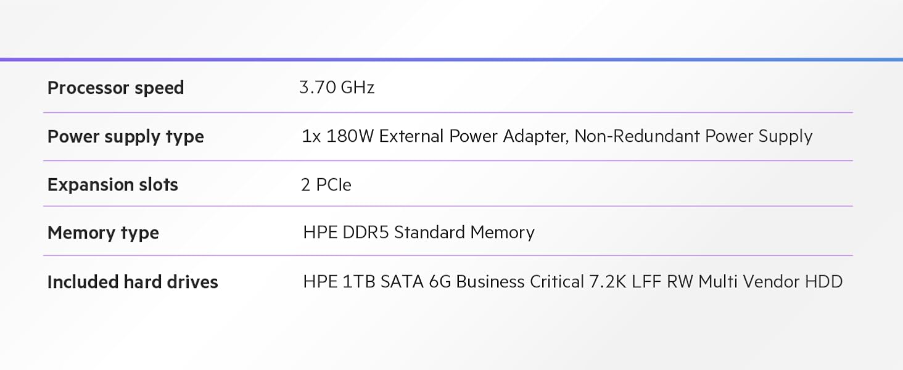
Task: Click the divider below Expansion slots row
Action: click(448, 206)
